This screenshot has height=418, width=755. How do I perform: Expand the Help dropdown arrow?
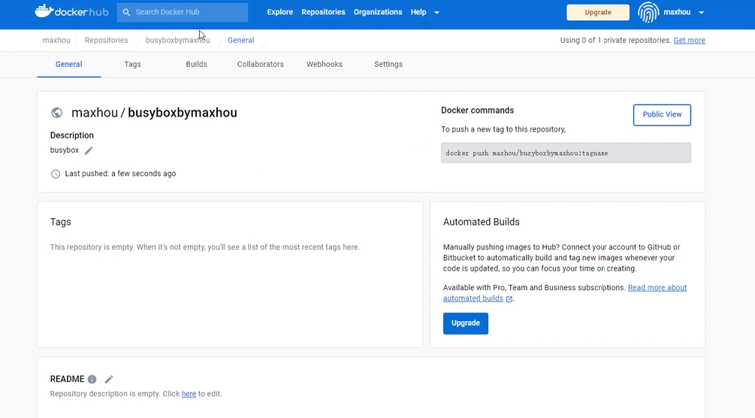click(436, 13)
